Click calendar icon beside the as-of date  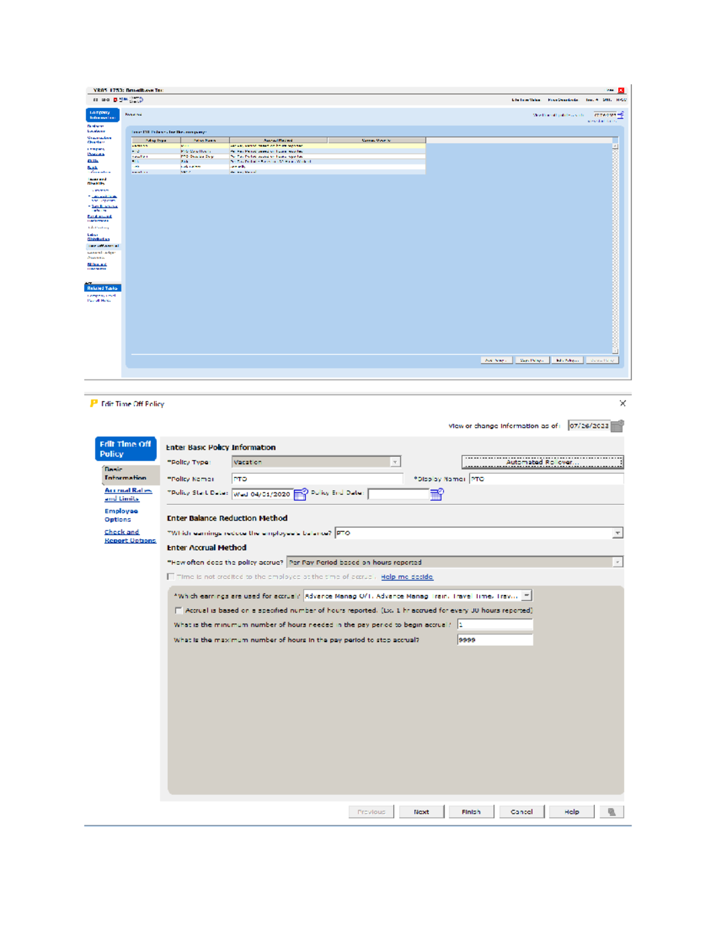tap(618, 426)
